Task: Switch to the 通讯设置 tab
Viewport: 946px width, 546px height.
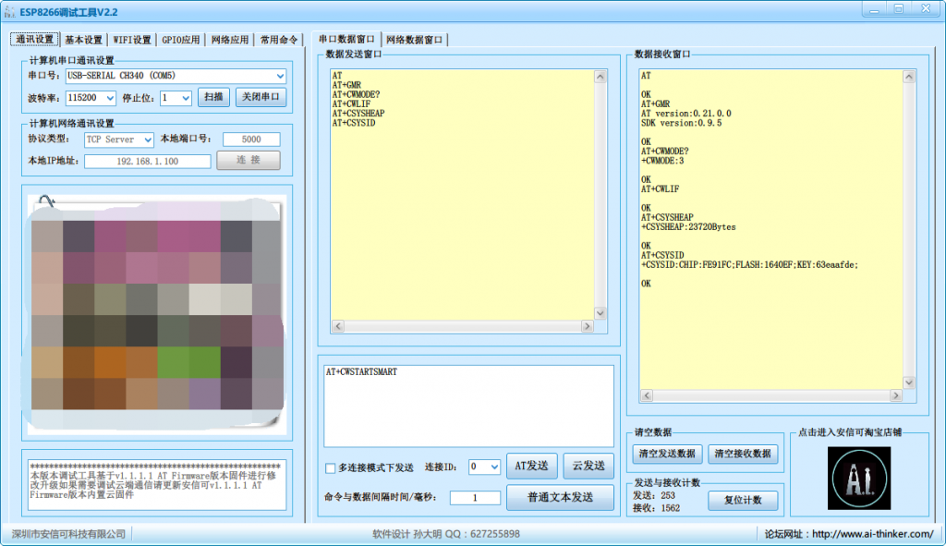Action: pos(34,40)
